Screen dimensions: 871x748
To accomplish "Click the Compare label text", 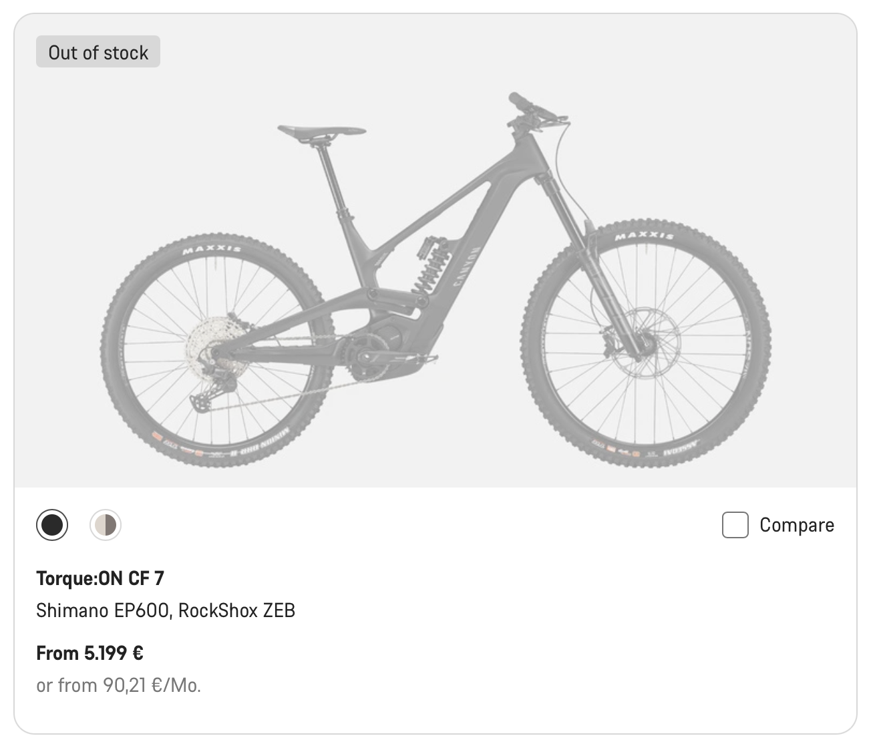I will [797, 525].
